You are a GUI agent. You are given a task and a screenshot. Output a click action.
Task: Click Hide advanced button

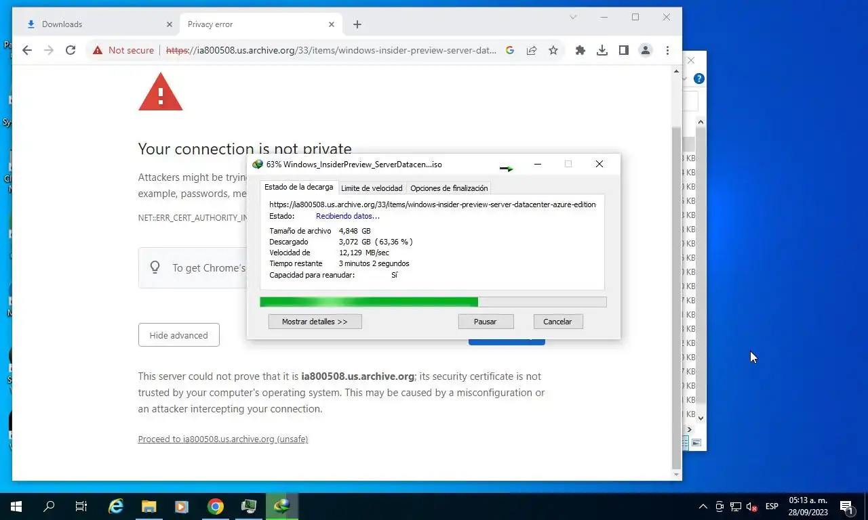[179, 335]
